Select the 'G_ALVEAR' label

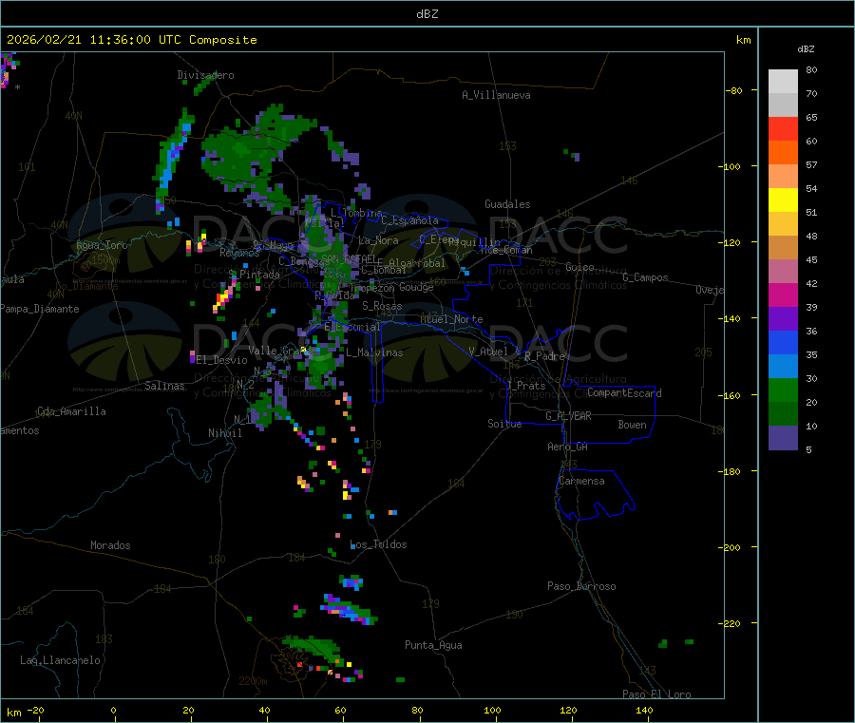point(568,416)
